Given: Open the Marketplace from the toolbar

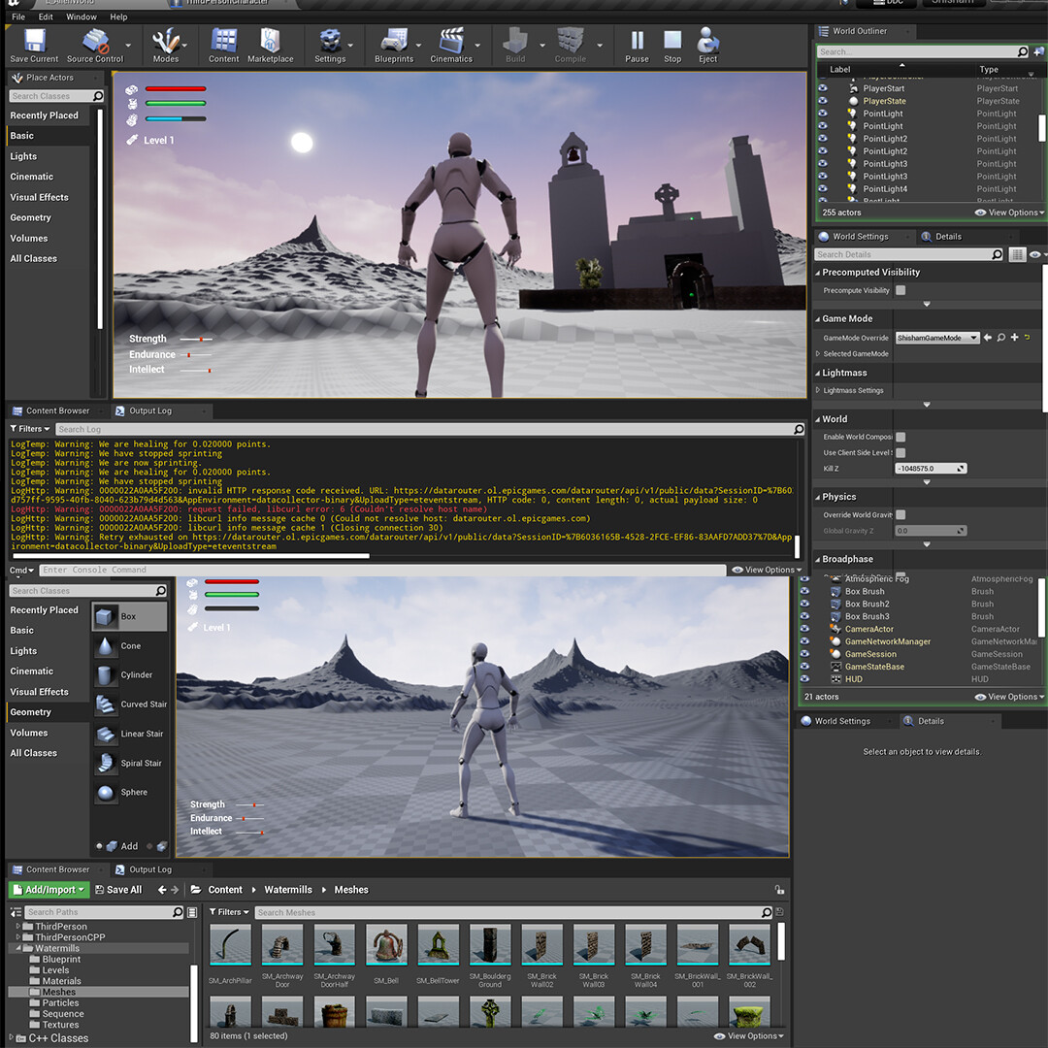Looking at the screenshot, I should 271,44.
